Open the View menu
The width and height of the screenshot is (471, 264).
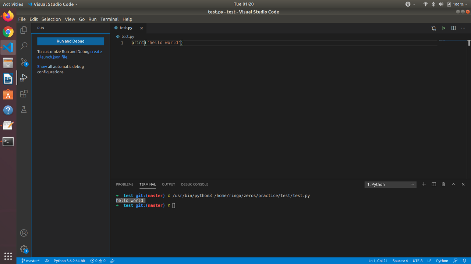tap(70, 19)
